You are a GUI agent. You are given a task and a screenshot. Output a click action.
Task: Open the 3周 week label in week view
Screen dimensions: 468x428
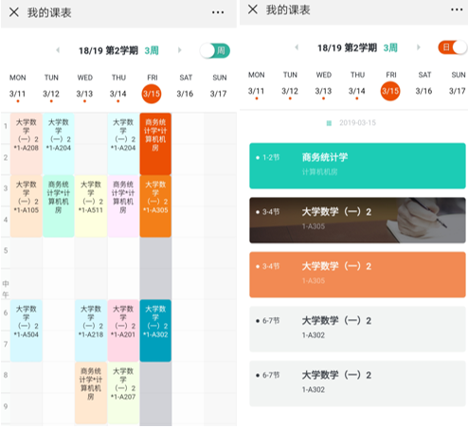(152, 50)
